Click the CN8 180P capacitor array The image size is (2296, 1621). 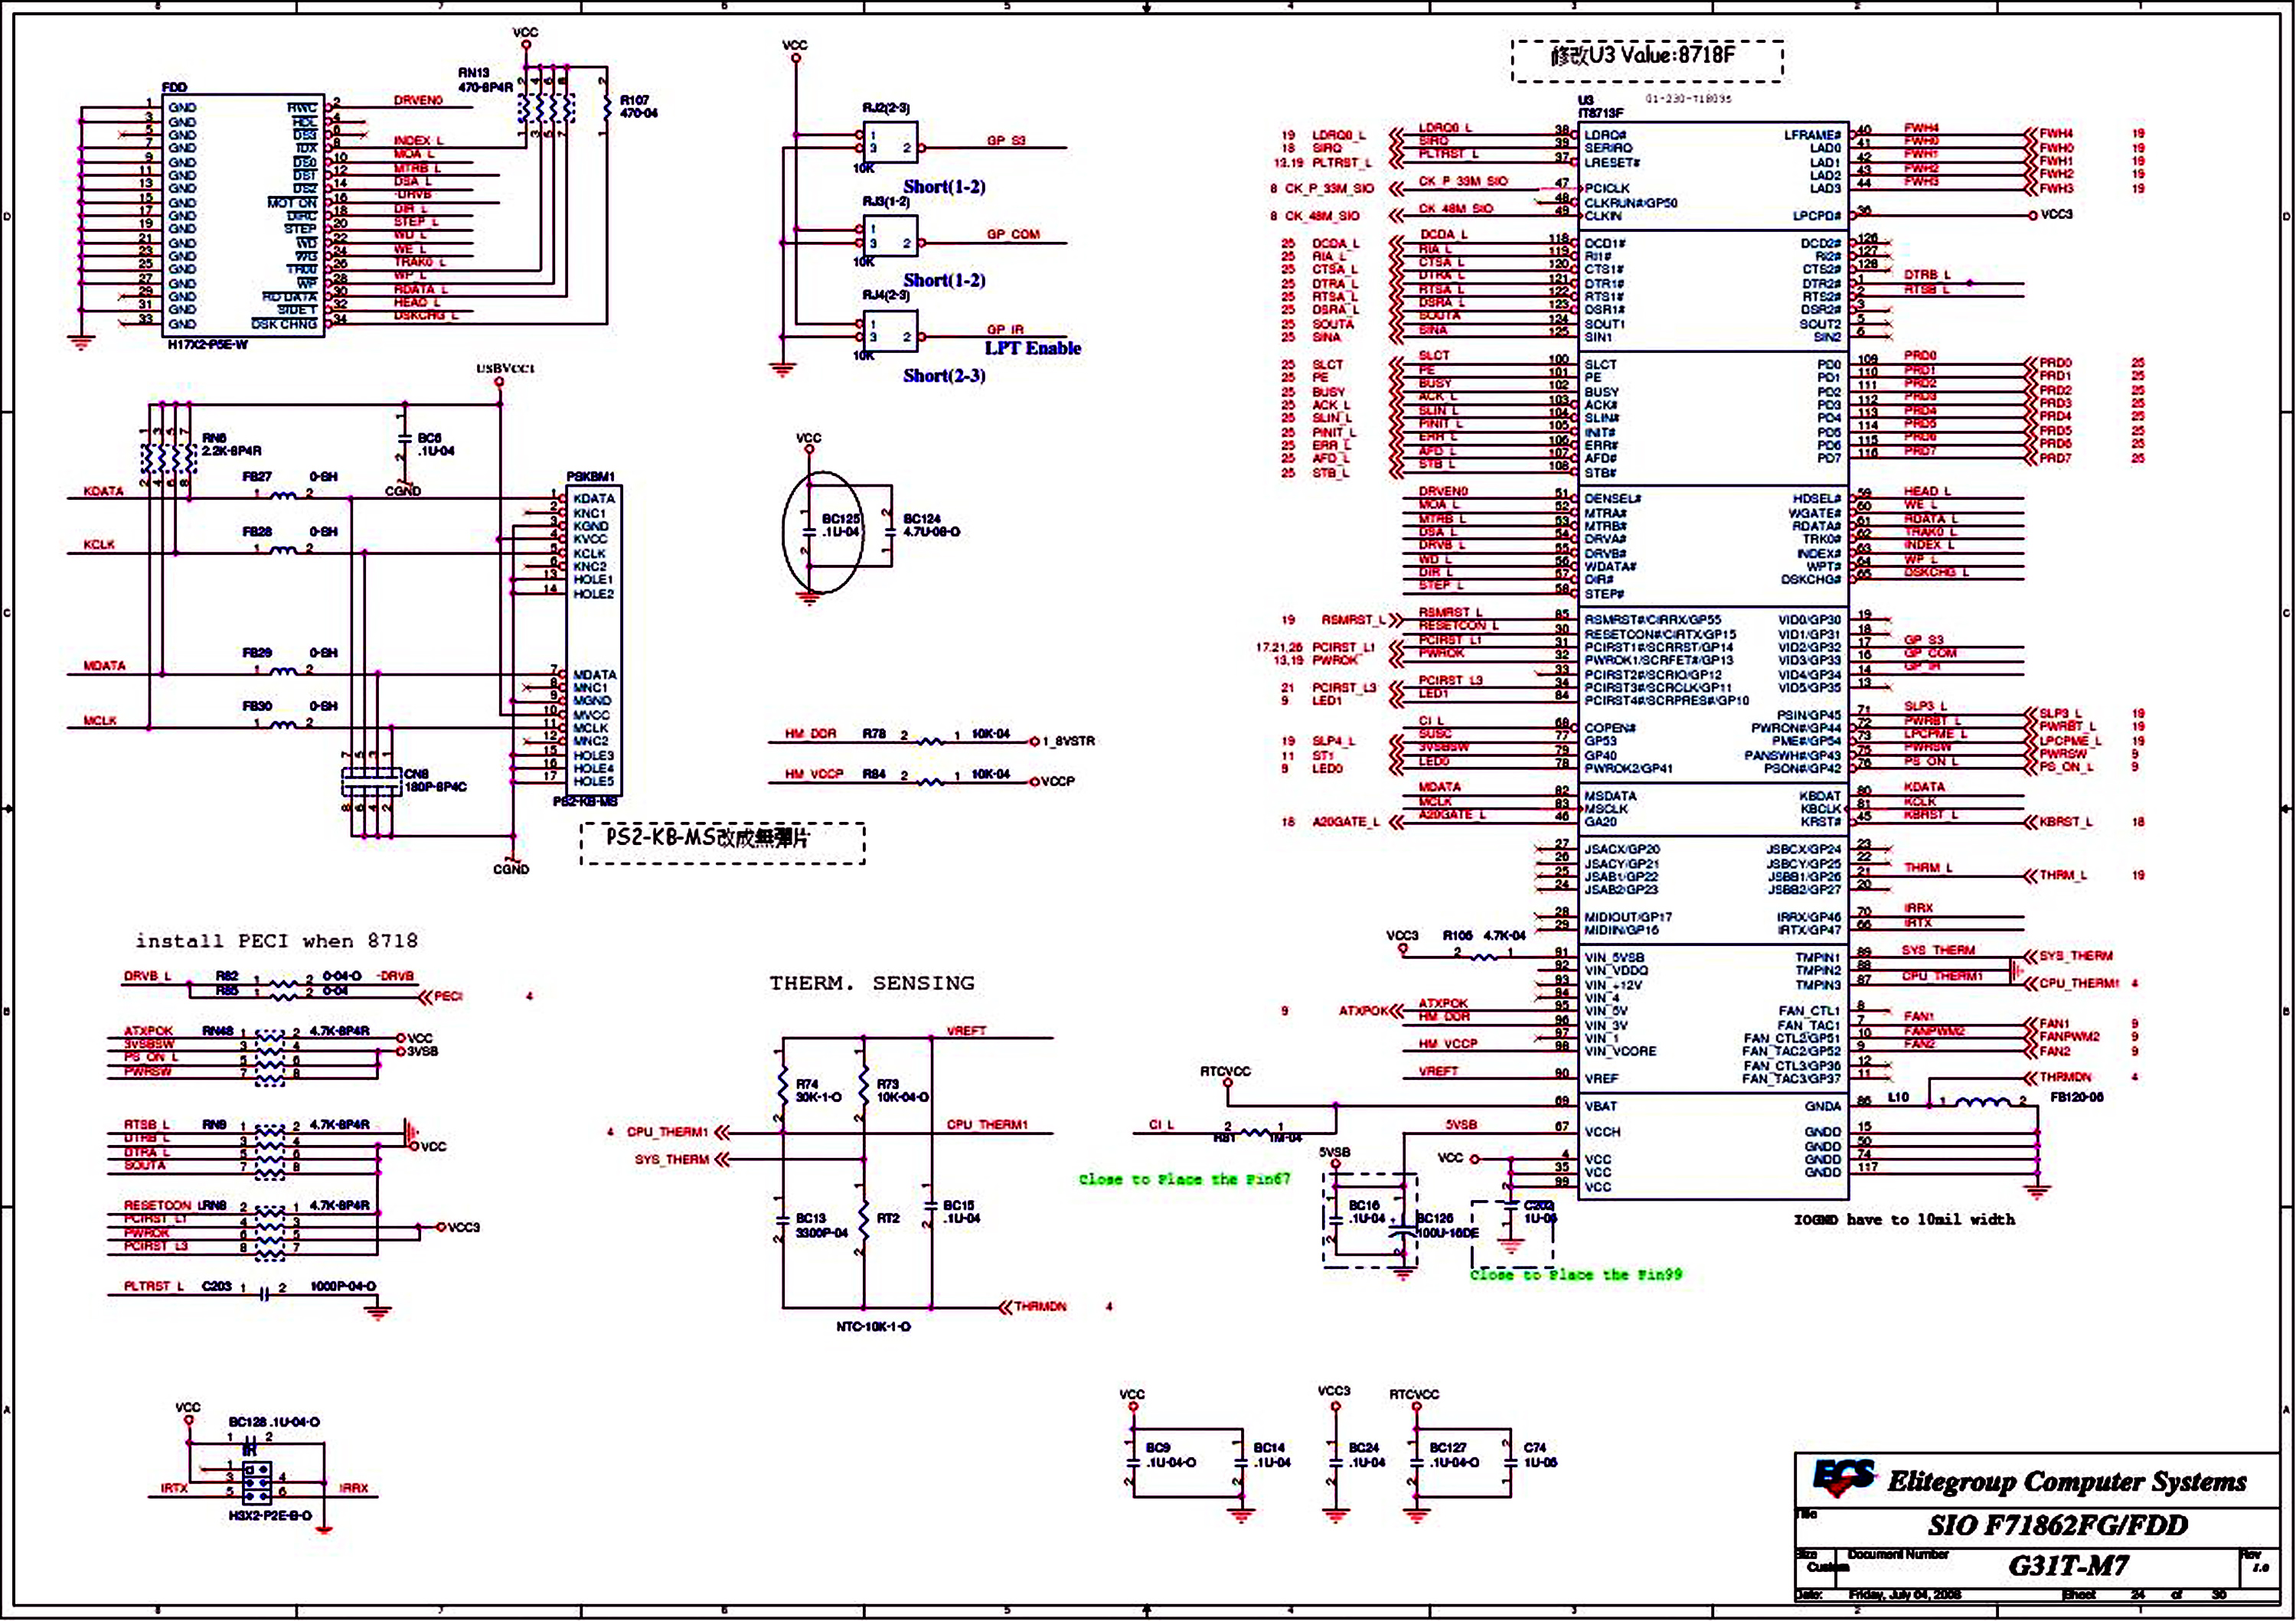coord(372,781)
